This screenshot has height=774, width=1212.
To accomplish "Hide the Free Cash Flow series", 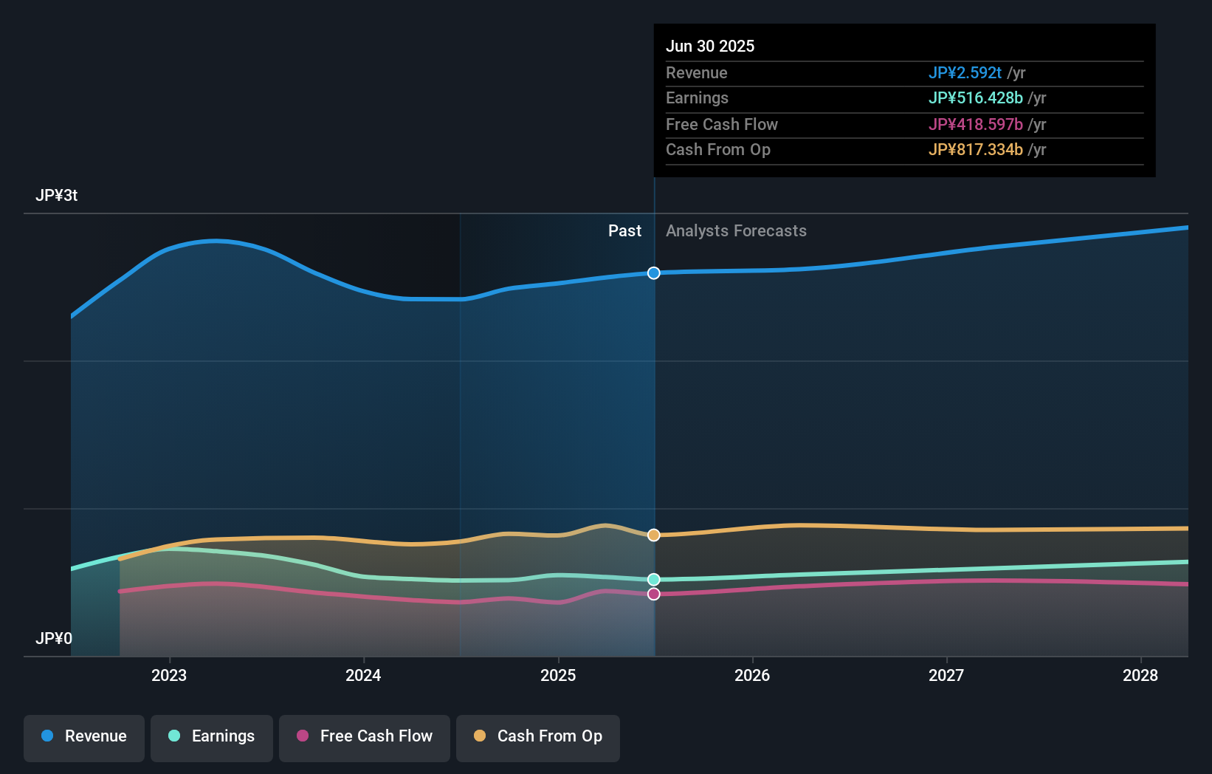I will (364, 736).
